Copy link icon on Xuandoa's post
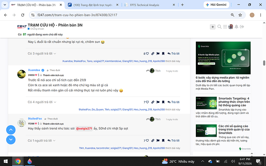 point(153,102)
